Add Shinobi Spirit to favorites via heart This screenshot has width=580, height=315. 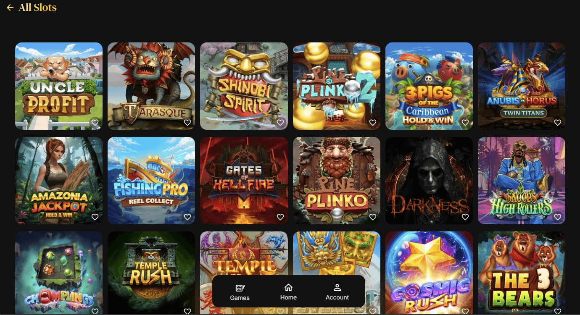tap(280, 123)
